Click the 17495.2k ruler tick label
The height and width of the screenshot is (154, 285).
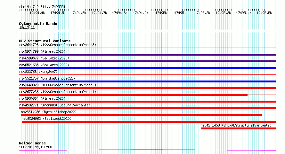(202, 13)
